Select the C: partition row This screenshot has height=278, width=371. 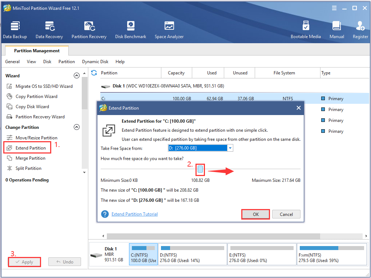(x=234, y=98)
